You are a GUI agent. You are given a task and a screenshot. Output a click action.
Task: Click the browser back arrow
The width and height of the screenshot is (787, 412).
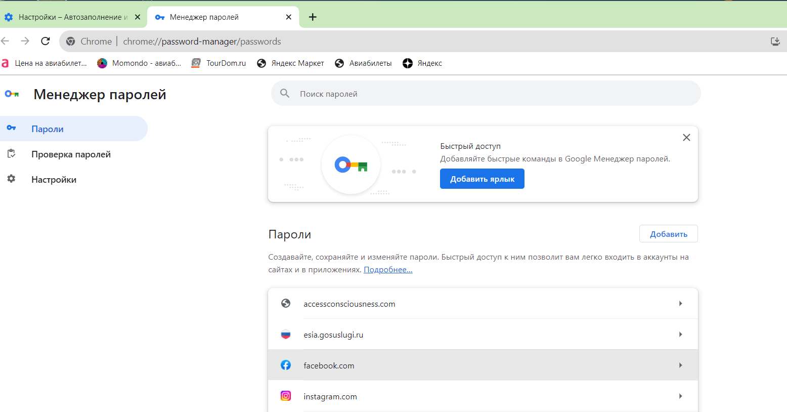6,41
